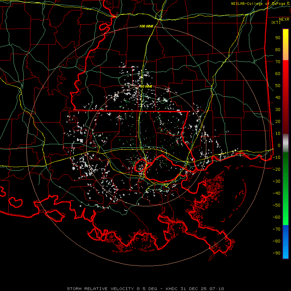This screenshot has height=291, width=291.
Task: Click the 80 value on velocity scale
Action: click(x=278, y=50)
